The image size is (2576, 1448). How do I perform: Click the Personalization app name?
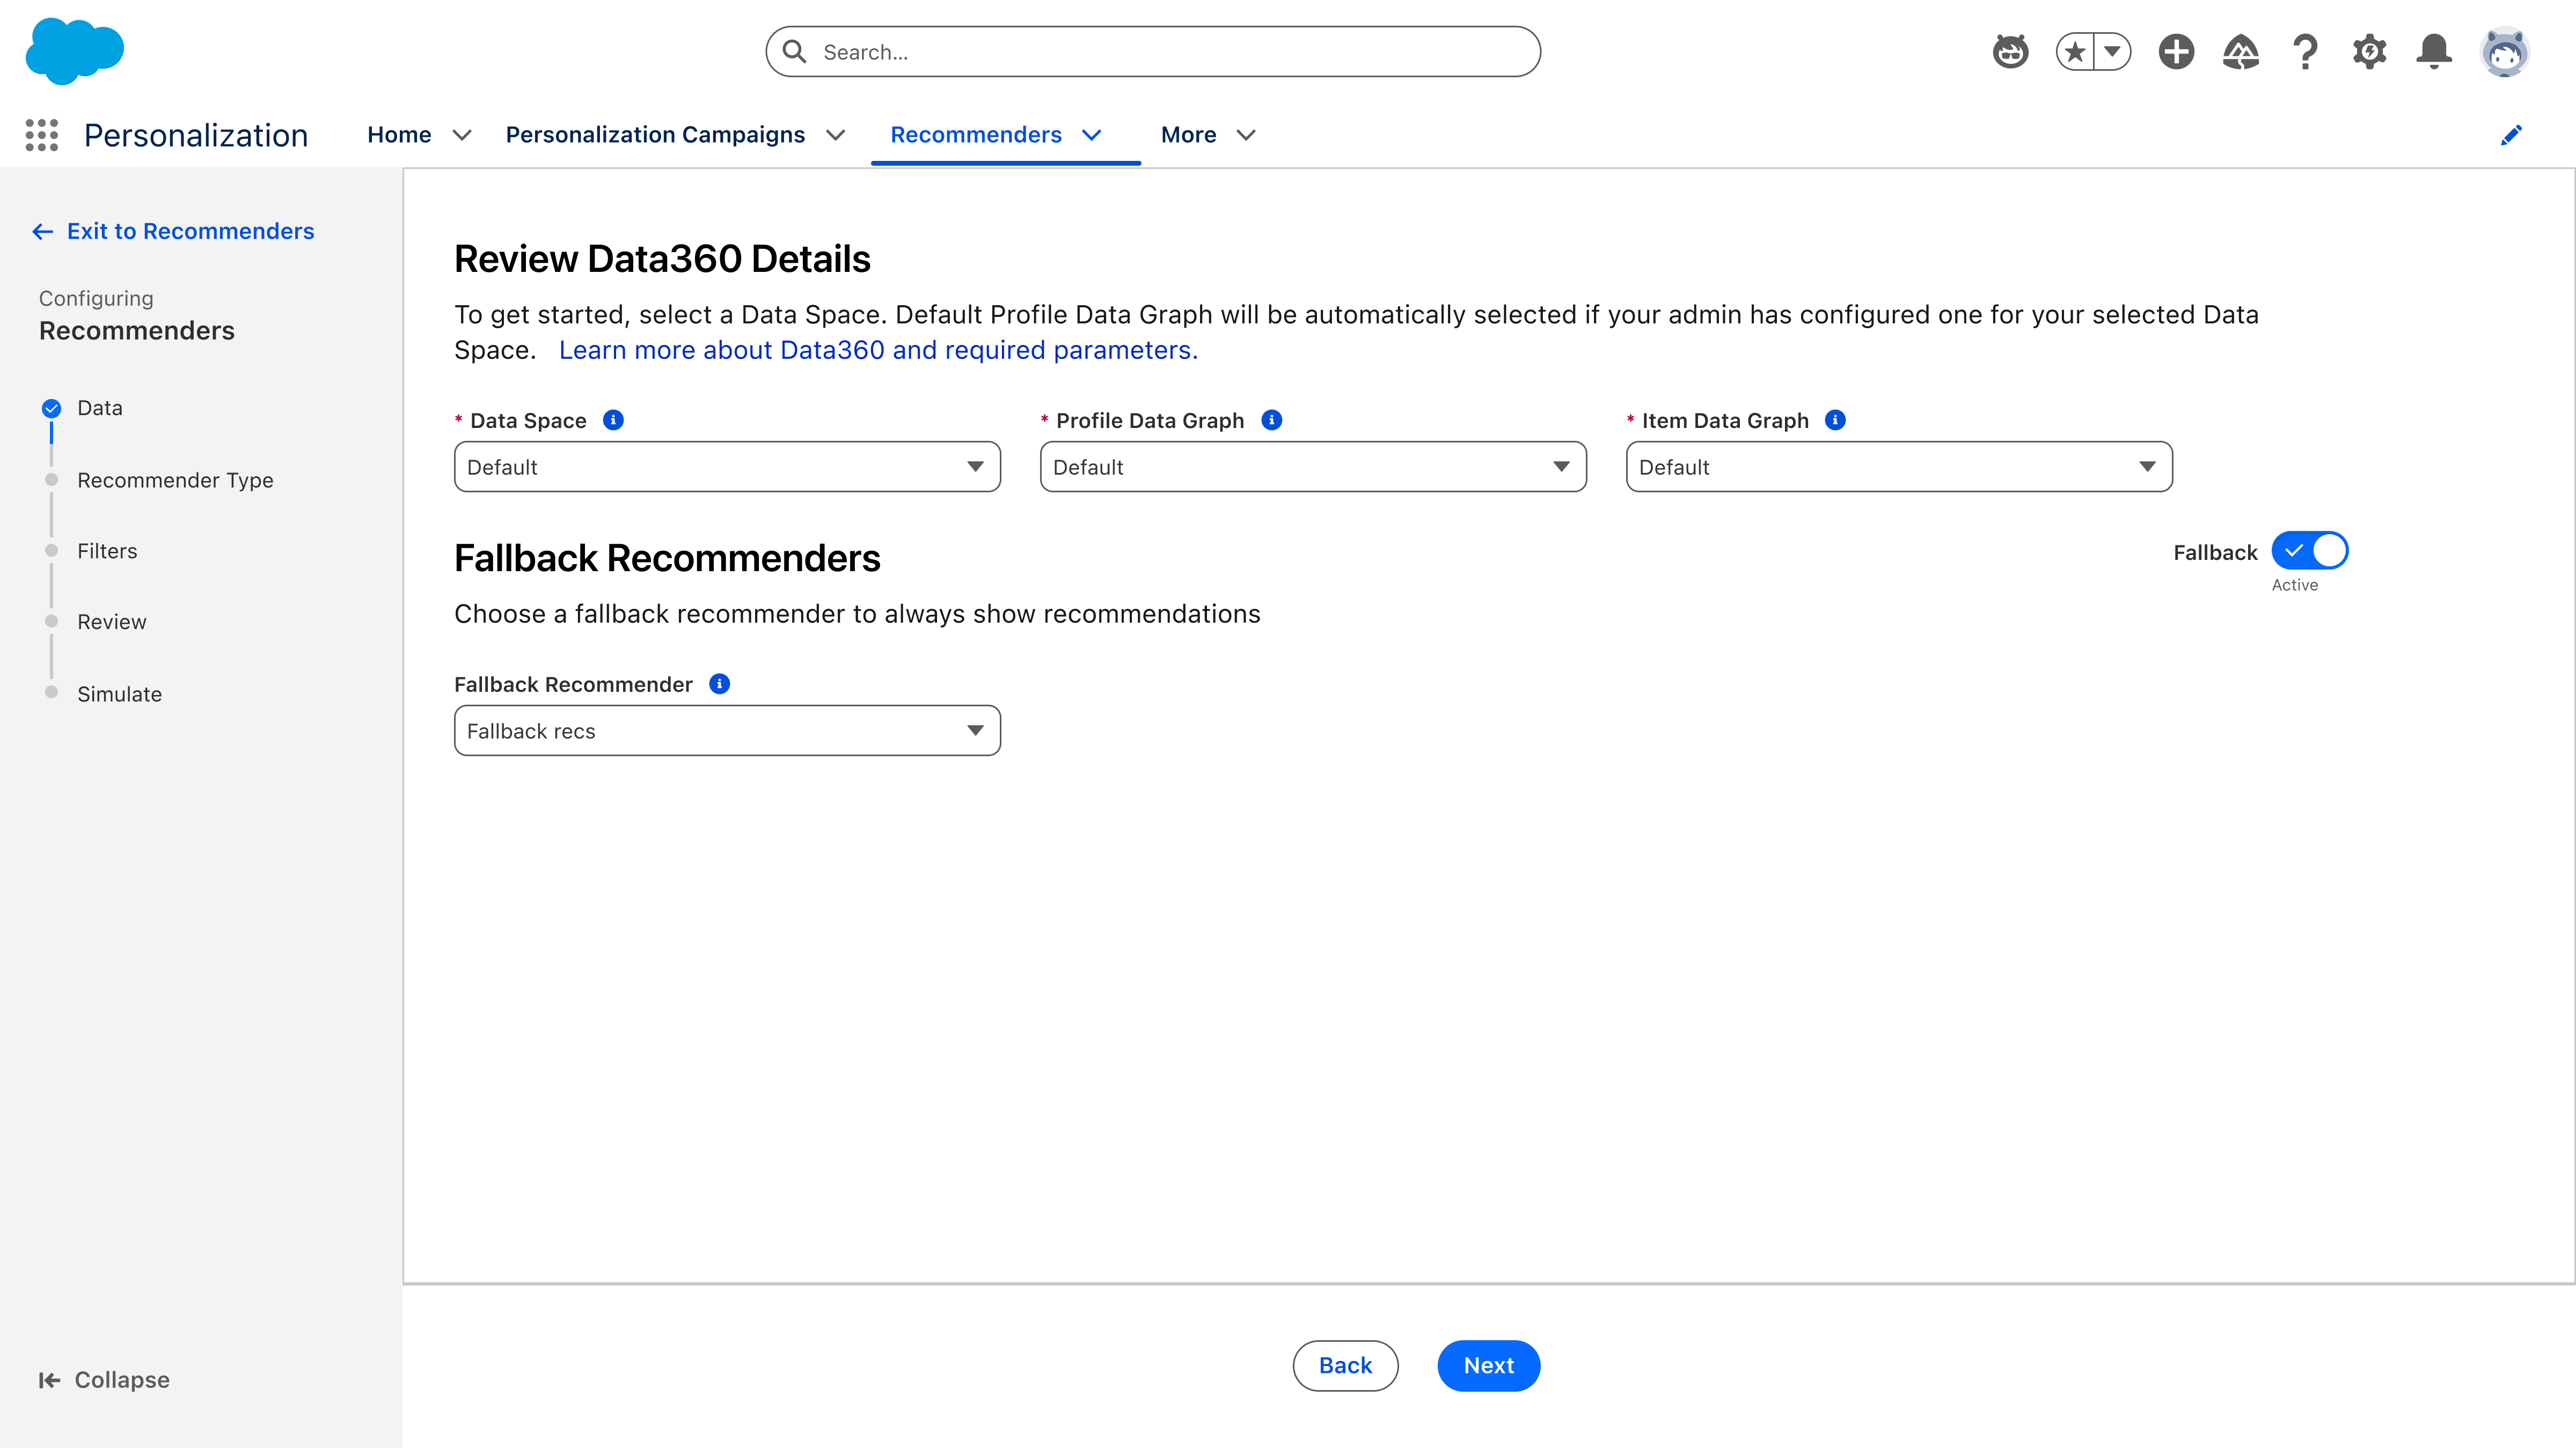click(x=196, y=135)
